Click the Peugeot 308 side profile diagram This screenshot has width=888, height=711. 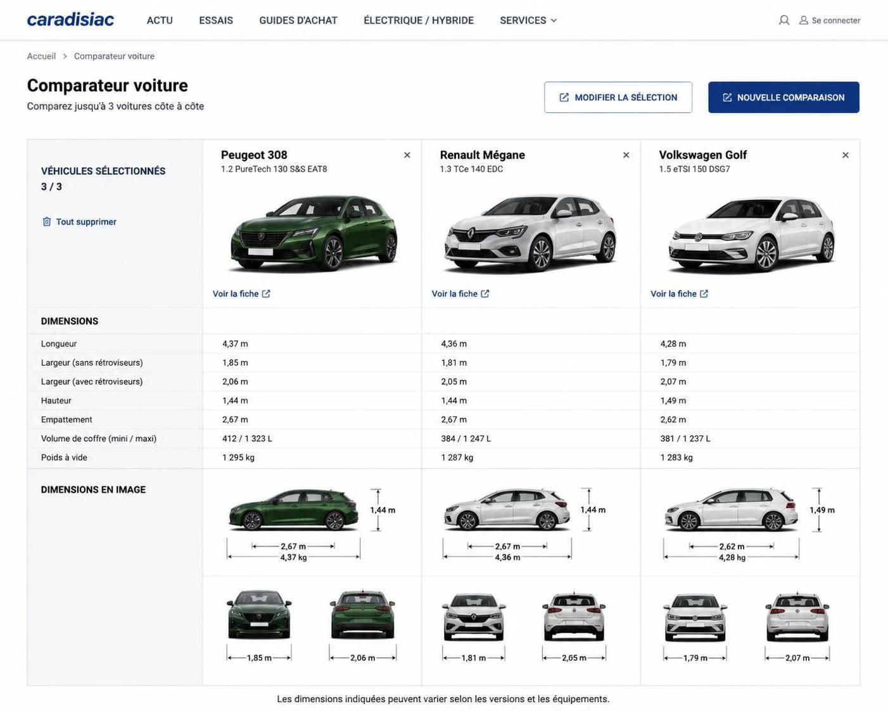pyautogui.click(x=293, y=510)
